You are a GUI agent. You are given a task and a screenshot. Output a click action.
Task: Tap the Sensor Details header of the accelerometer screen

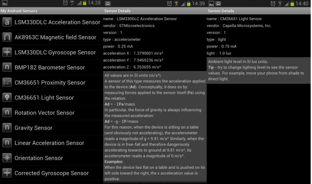click(118, 11)
